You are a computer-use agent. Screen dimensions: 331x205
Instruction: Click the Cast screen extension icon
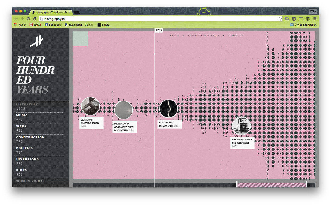click(301, 19)
